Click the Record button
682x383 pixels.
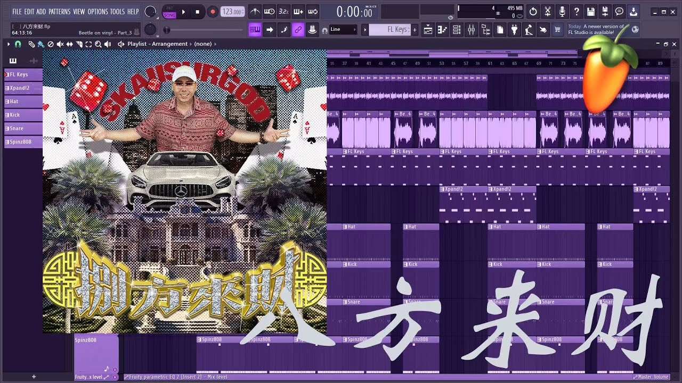coord(213,12)
